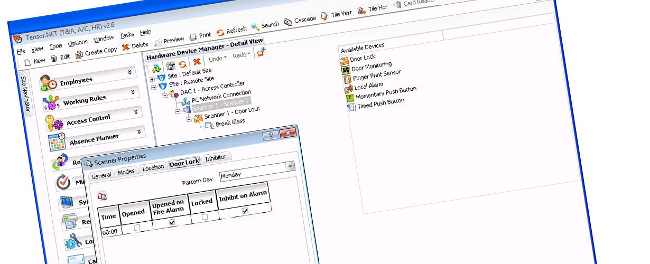Switch to the General tab in Scanner Properties
Image resolution: width=650 pixels, height=264 pixels.
pos(101,176)
